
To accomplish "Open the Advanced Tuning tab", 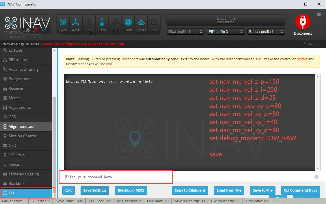I will [26, 69].
